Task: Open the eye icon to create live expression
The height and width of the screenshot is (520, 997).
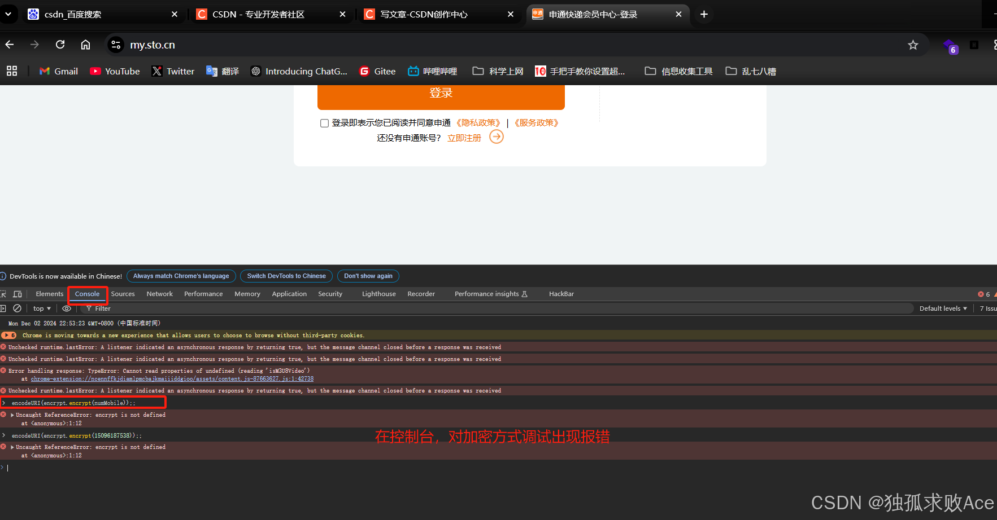Action: (x=67, y=309)
